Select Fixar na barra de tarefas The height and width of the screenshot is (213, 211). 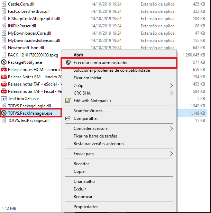point(95,136)
